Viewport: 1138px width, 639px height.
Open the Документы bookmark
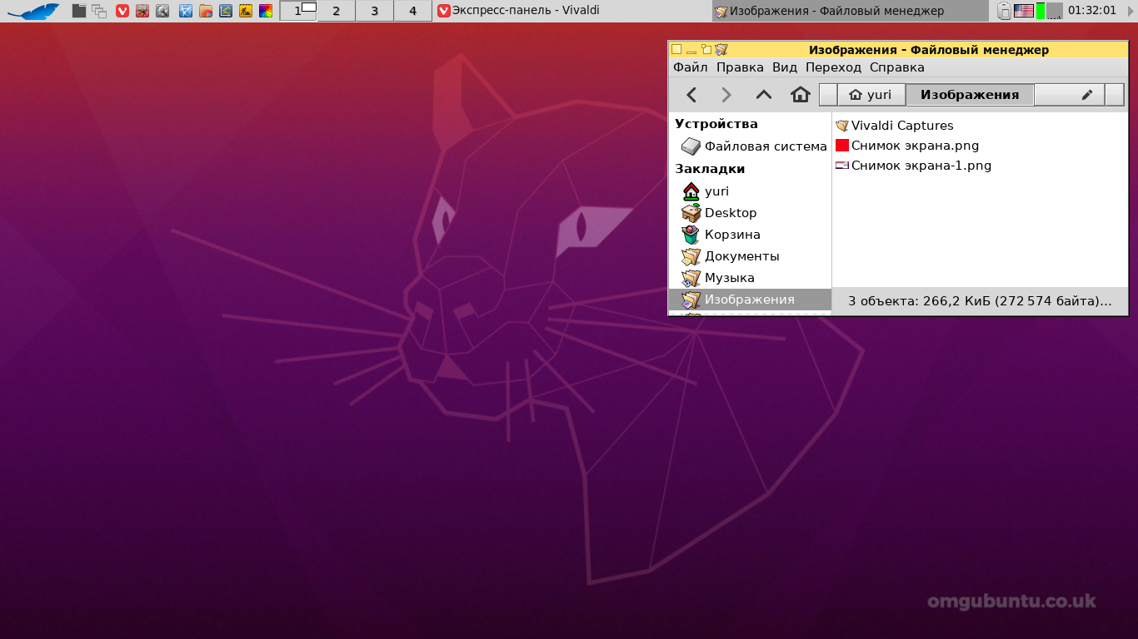[750, 256]
